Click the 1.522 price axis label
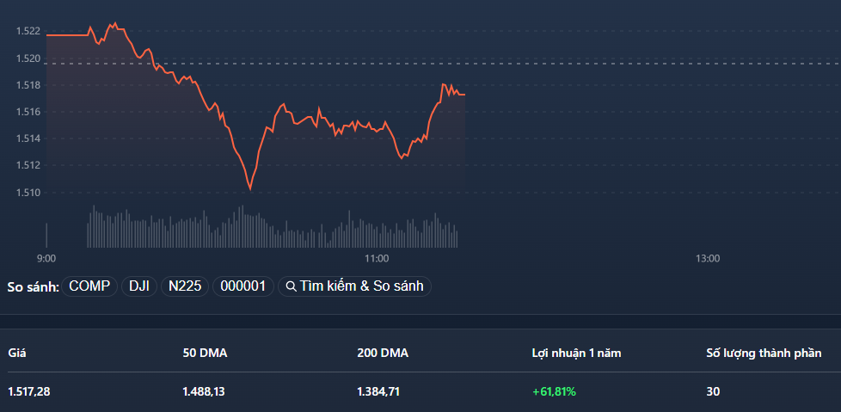The width and height of the screenshot is (841, 412). tap(28, 31)
